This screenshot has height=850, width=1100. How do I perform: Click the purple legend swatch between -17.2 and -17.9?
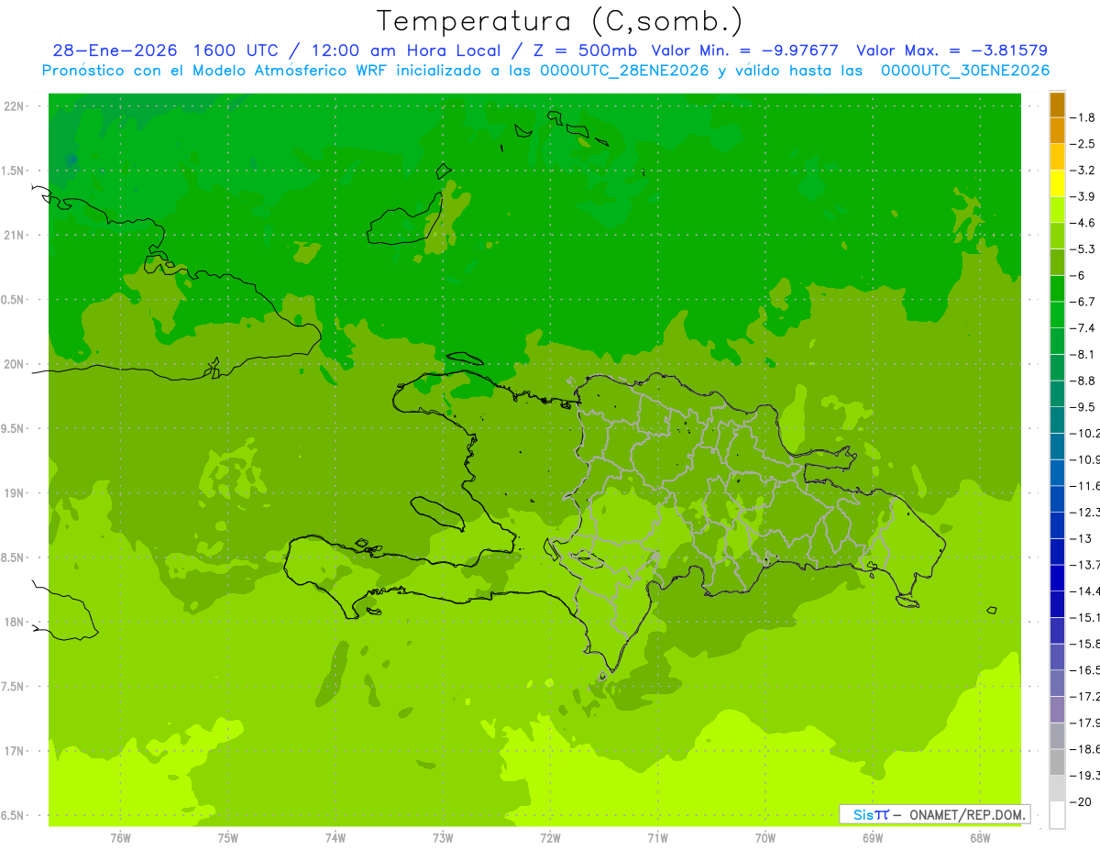tap(1057, 710)
